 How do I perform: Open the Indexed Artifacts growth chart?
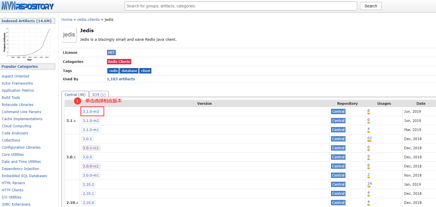point(27,43)
